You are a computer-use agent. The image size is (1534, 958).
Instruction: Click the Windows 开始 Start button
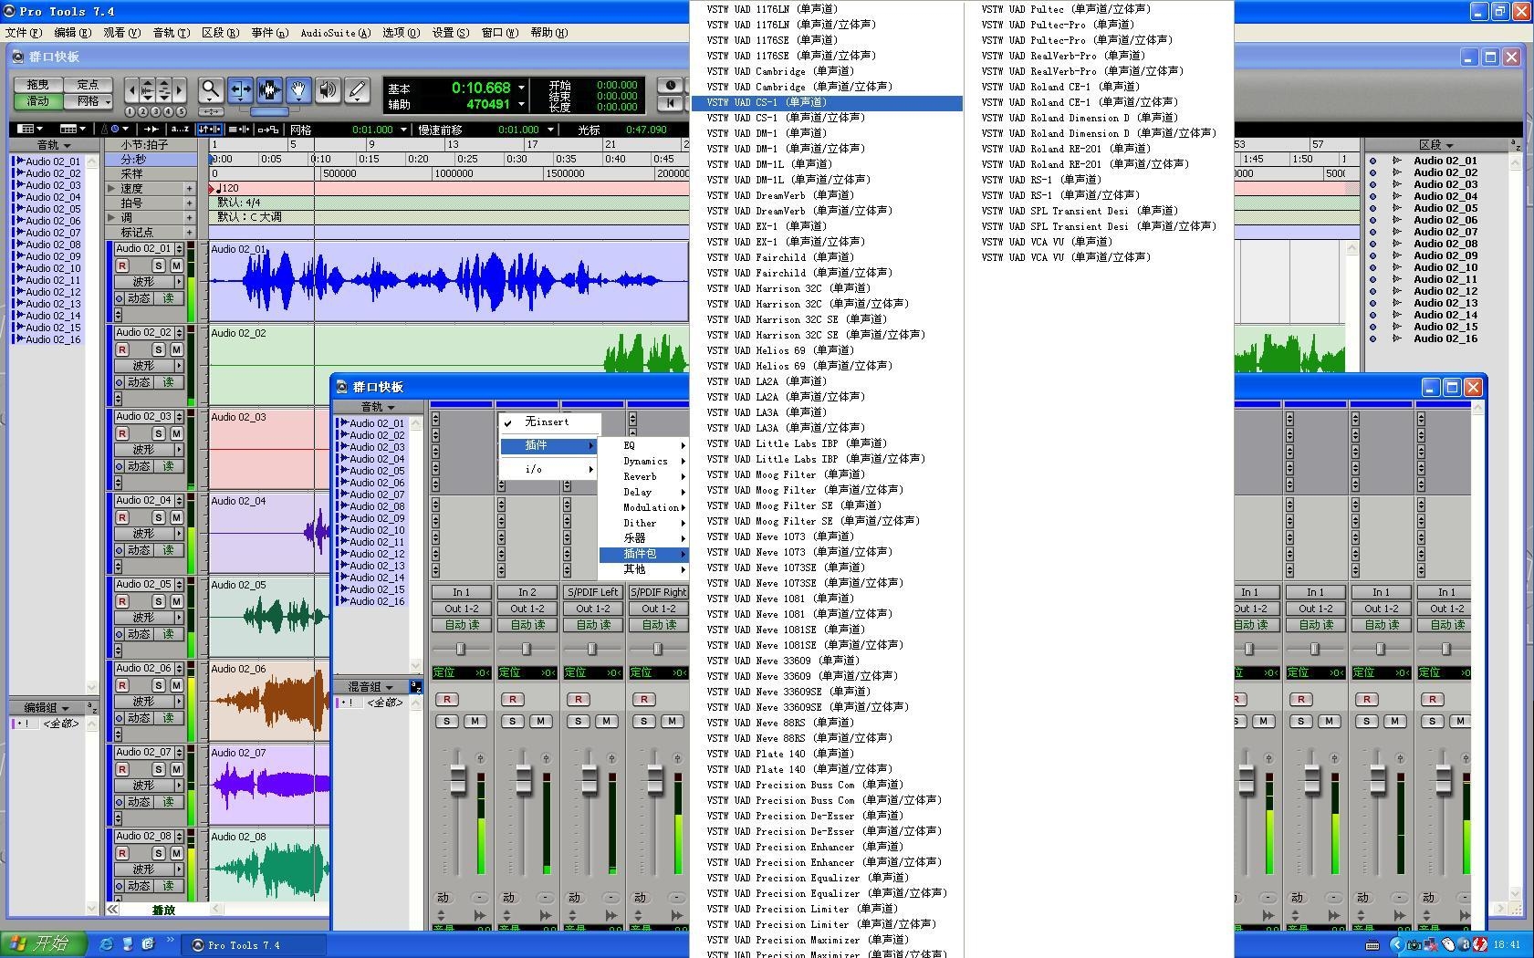pyautogui.click(x=44, y=944)
